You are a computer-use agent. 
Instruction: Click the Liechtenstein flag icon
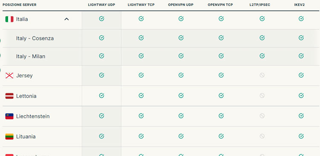click(9, 116)
